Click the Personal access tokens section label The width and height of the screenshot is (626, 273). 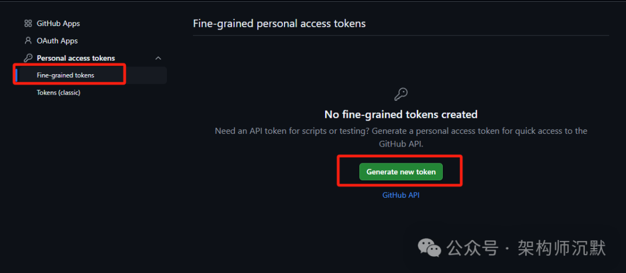click(76, 58)
